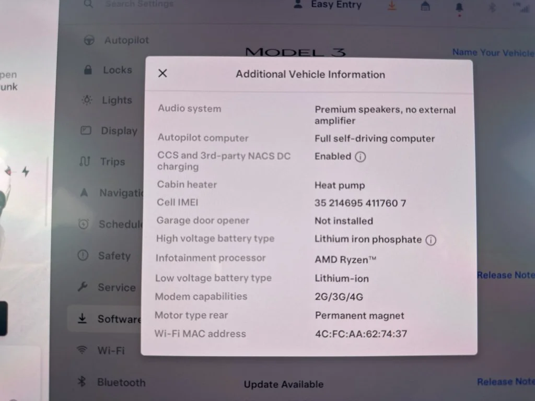Image resolution: width=535 pixels, height=401 pixels.
Task: Open the Bluetooth settings menu
Action: (111, 382)
